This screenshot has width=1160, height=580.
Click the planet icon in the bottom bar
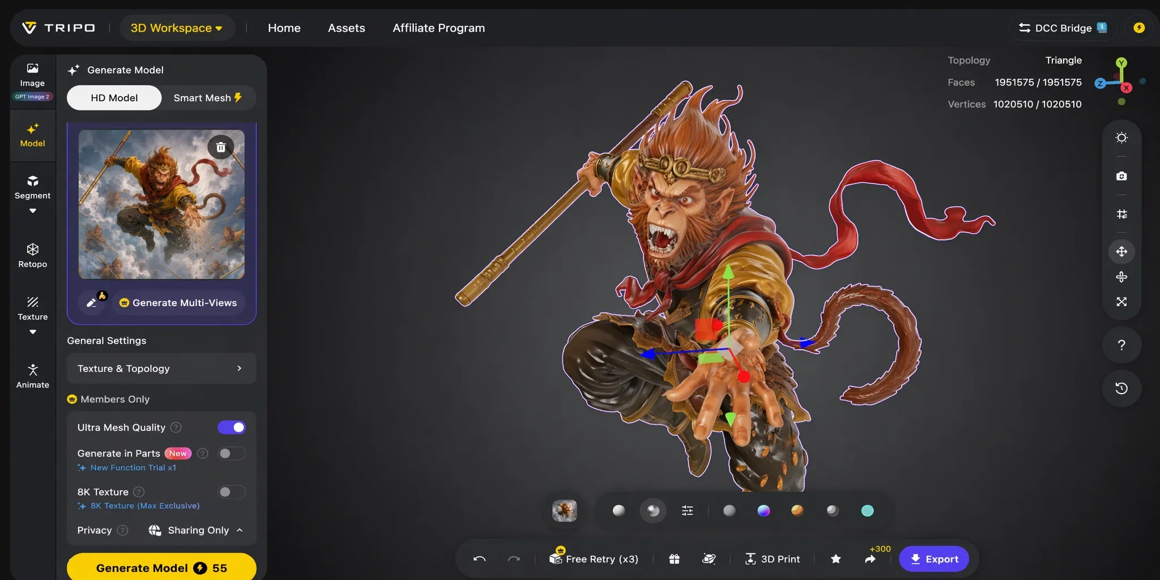click(709, 559)
